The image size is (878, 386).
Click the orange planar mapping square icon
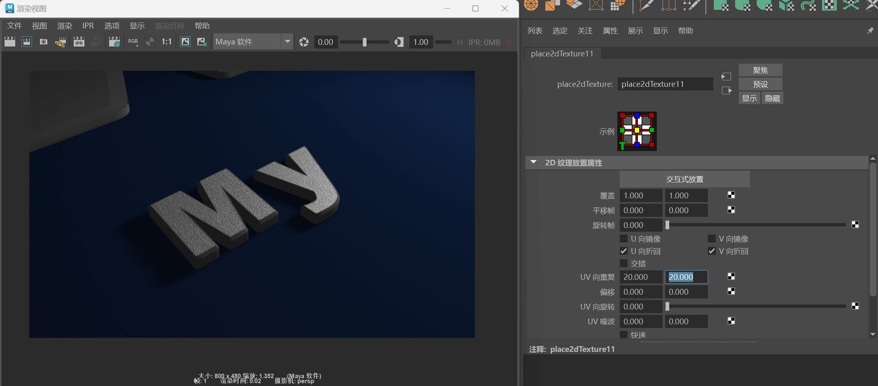tap(552, 5)
